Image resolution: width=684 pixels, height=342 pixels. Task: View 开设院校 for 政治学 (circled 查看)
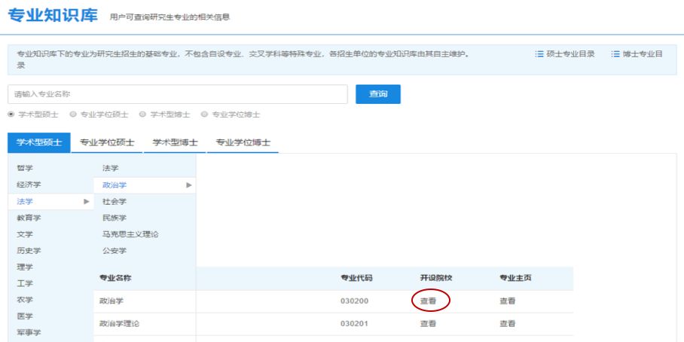[x=429, y=301]
